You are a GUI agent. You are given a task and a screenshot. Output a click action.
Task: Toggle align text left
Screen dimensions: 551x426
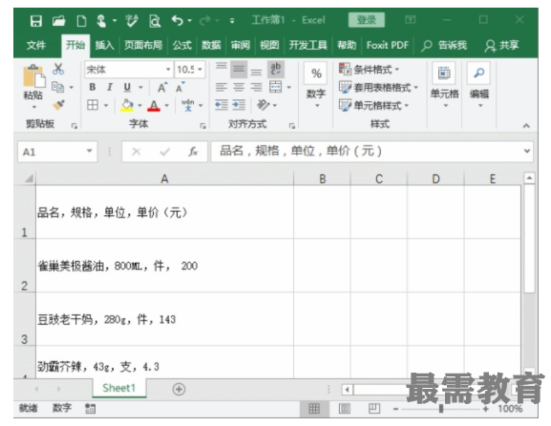pyautogui.click(x=221, y=87)
